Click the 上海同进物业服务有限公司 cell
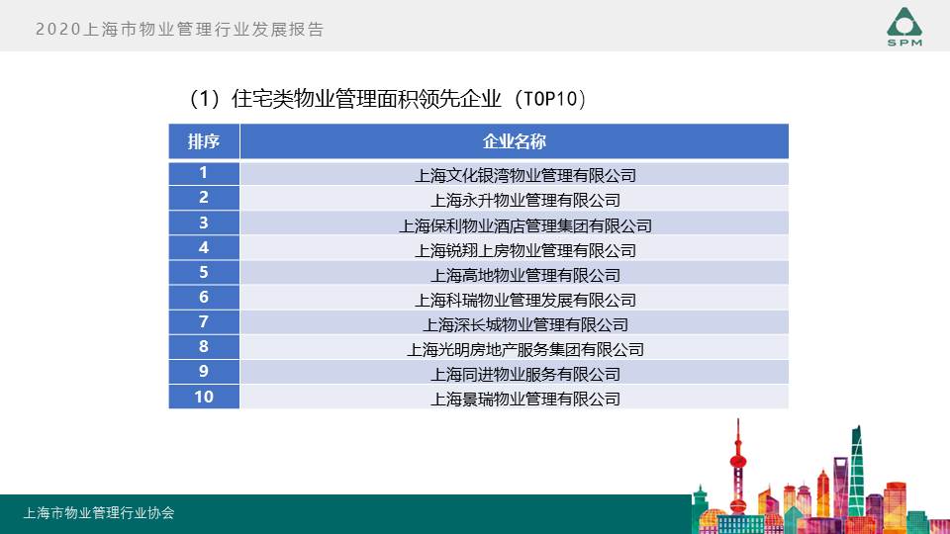 click(524, 374)
